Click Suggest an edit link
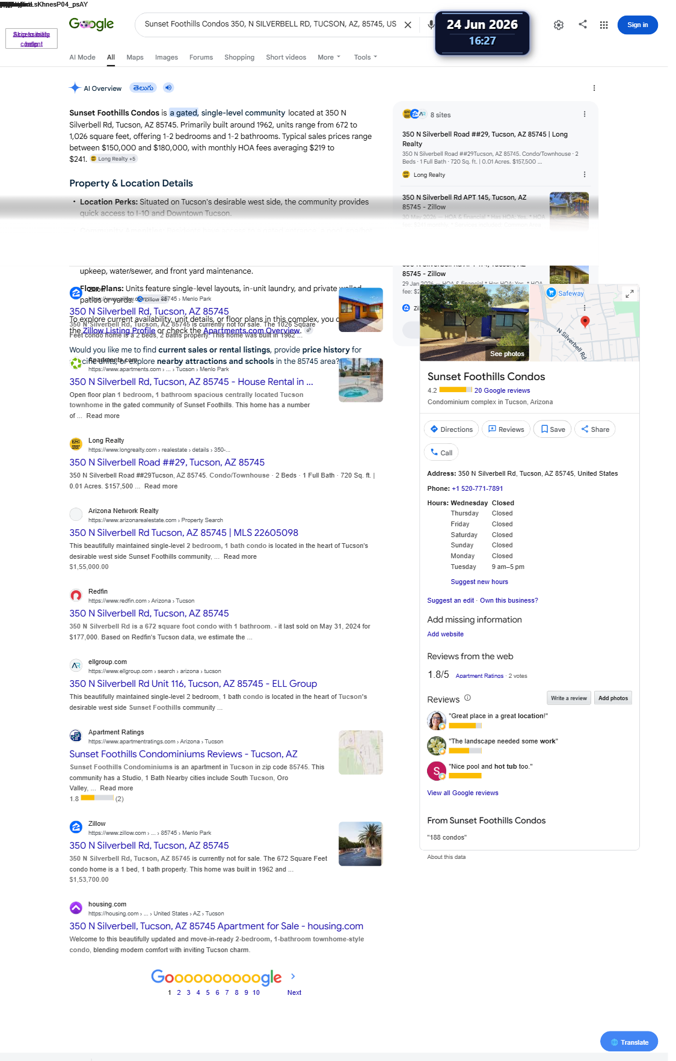Viewport: 676px width, 1061px height. (450, 600)
